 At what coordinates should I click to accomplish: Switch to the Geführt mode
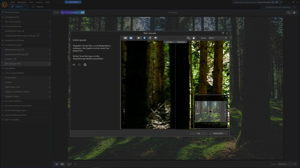coord(19,6)
